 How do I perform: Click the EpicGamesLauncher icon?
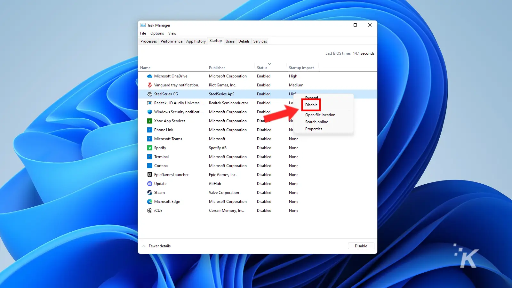point(149,175)
